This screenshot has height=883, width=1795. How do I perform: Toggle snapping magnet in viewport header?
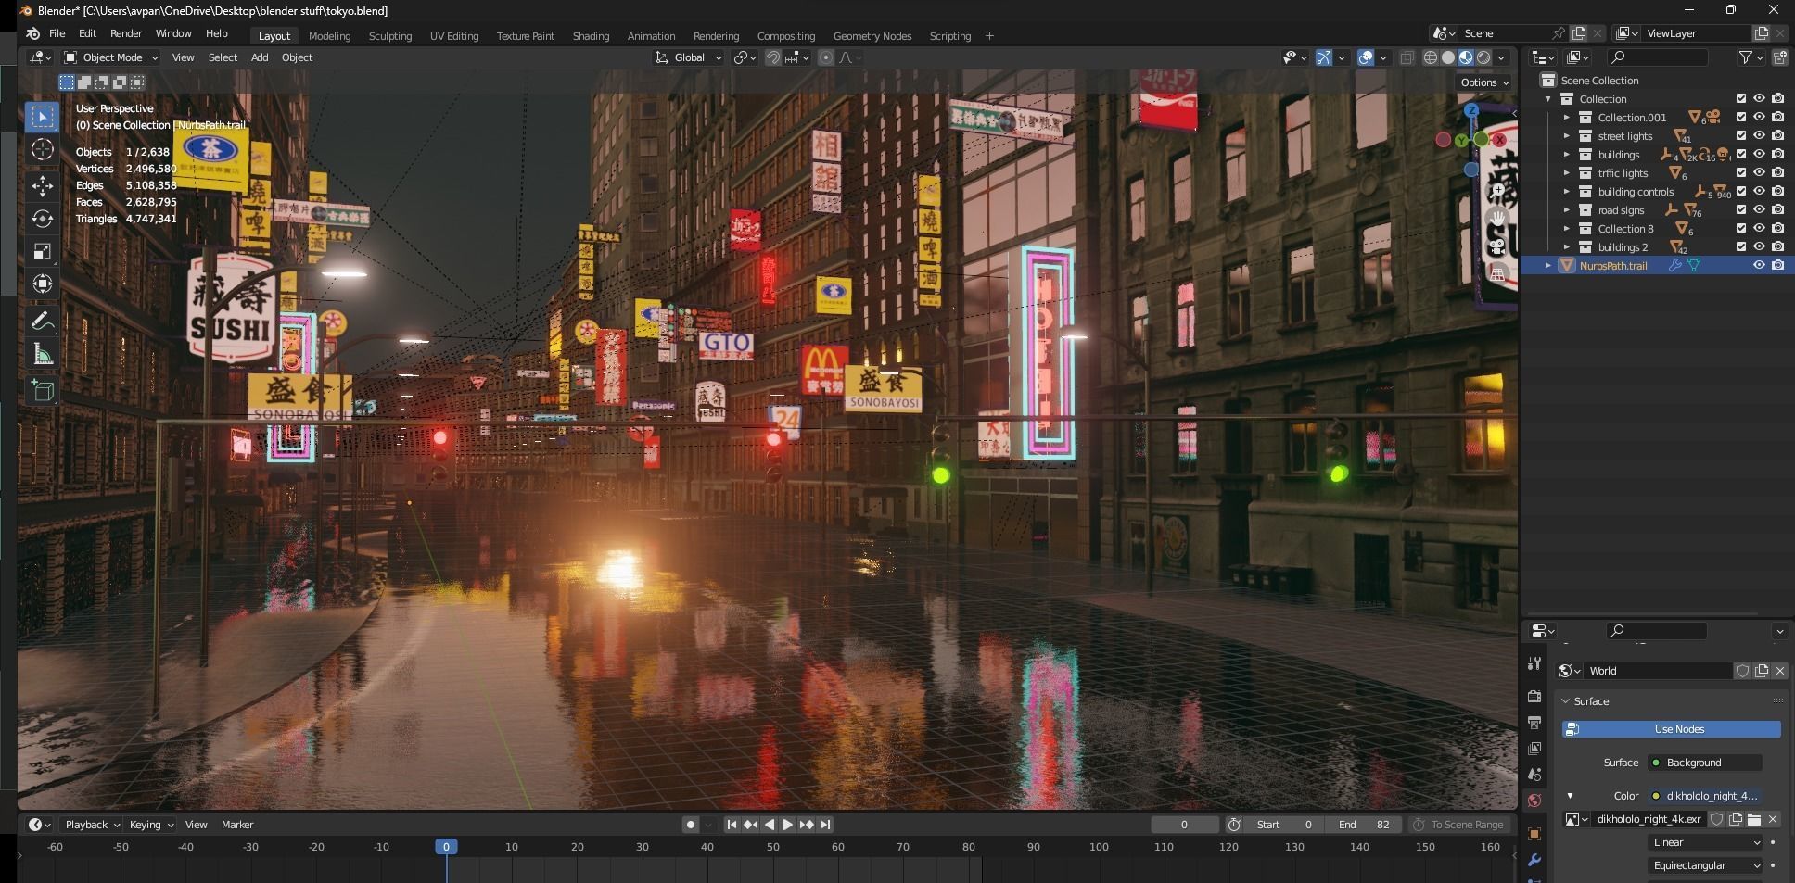(772, 57)
